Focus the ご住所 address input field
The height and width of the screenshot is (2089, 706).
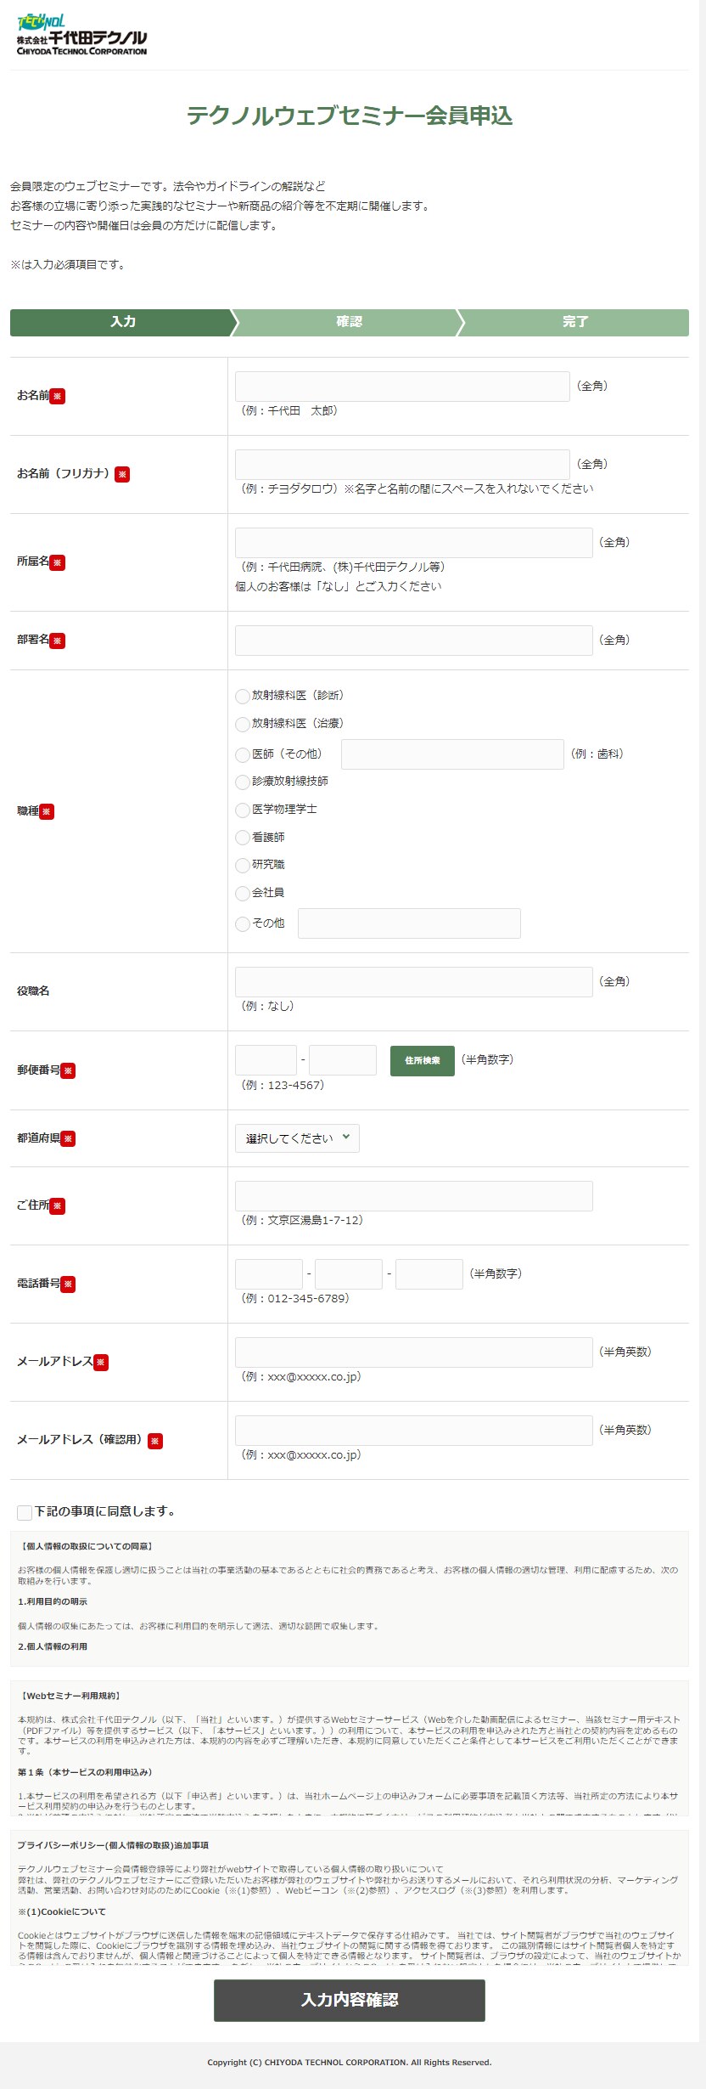point(414,1196)
